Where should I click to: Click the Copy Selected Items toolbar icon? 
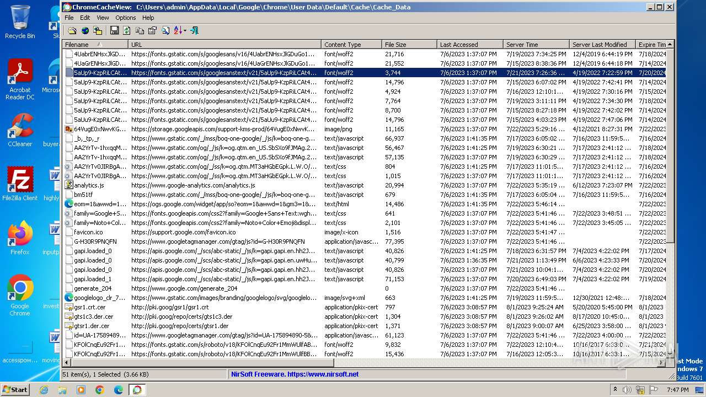(140, 31)
